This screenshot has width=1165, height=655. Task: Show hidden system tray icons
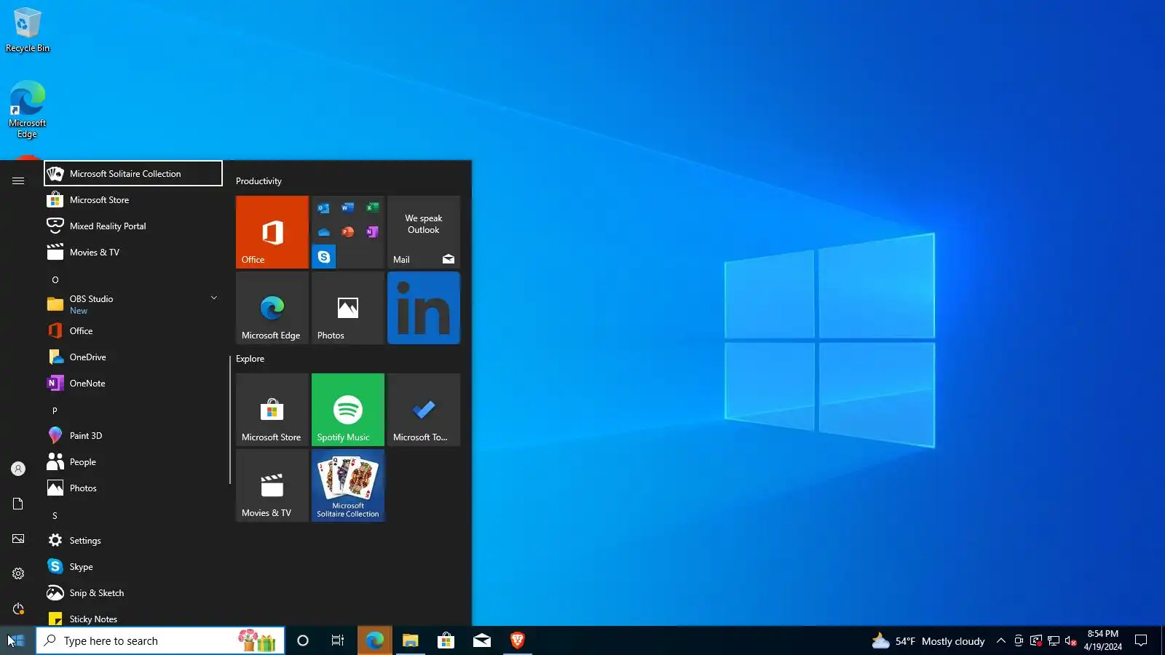point(1001,640)
